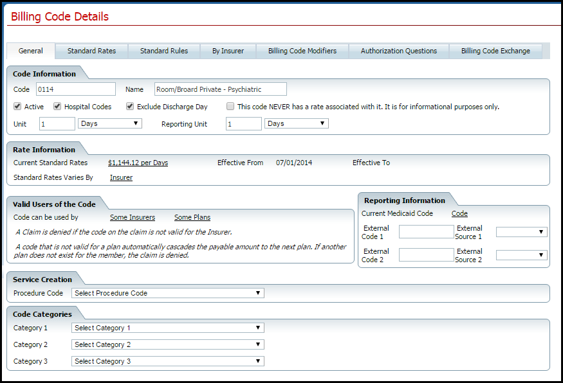Screen dimensions: 563x383
Task: Switch to the Standard Rates tab
Action: 91,51
